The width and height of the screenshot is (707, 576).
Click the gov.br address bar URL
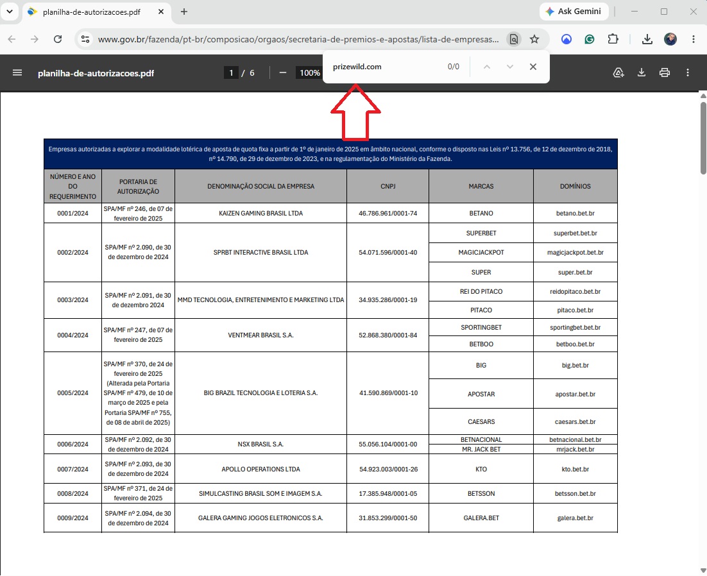pos(298,39)
